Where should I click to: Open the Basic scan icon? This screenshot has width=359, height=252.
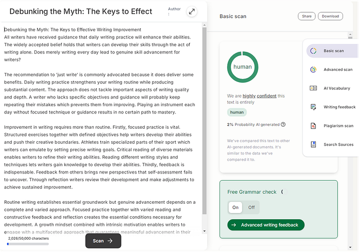coord(313,51)
